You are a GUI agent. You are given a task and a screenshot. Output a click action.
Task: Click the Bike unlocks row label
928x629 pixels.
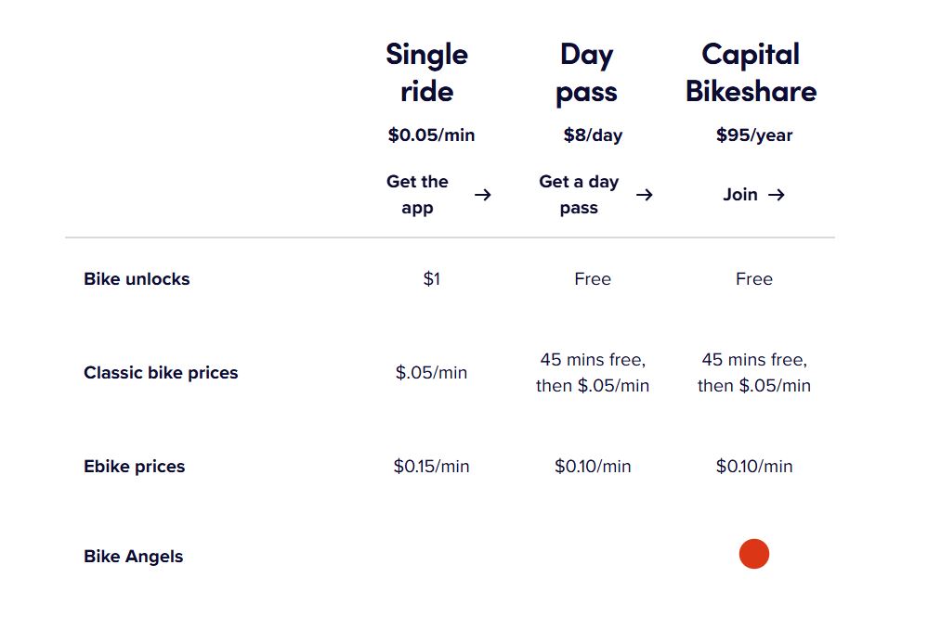(137, 279)
